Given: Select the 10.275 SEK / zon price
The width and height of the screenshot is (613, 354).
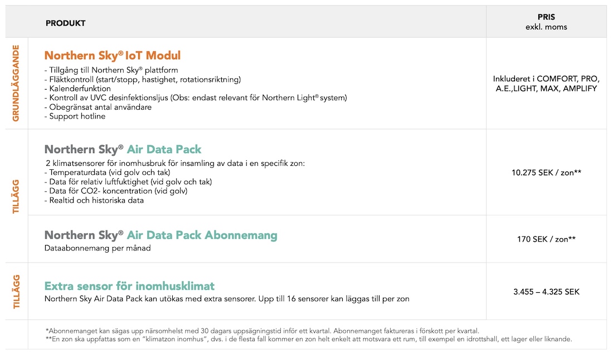Looking at the screenshot, I should [x=546, y=173].
